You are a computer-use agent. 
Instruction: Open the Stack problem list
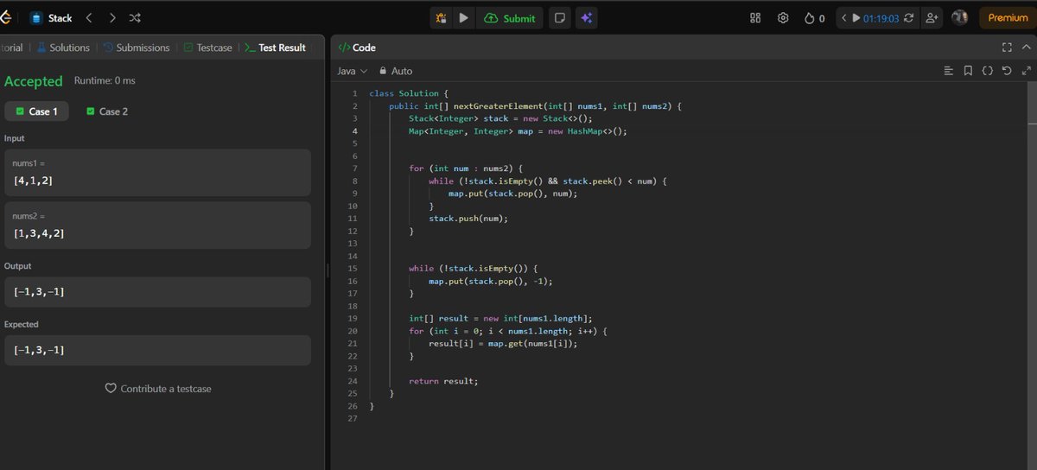[51, 18]
